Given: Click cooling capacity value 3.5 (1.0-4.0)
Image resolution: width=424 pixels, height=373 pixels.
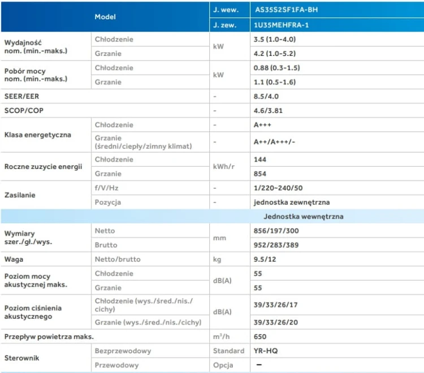Looking at the screenshot, I should (275, 40).
